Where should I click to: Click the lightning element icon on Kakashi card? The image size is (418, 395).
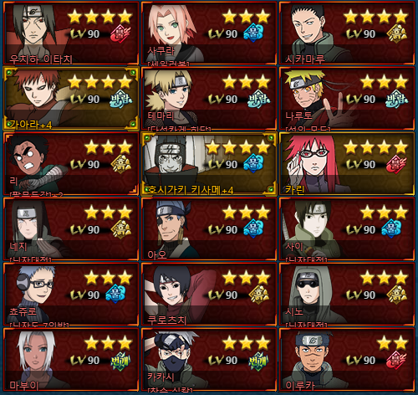click(x=258, y=360)
